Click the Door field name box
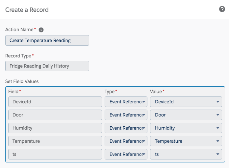Screen dimensions: 229x168 [x=55, y=115]
